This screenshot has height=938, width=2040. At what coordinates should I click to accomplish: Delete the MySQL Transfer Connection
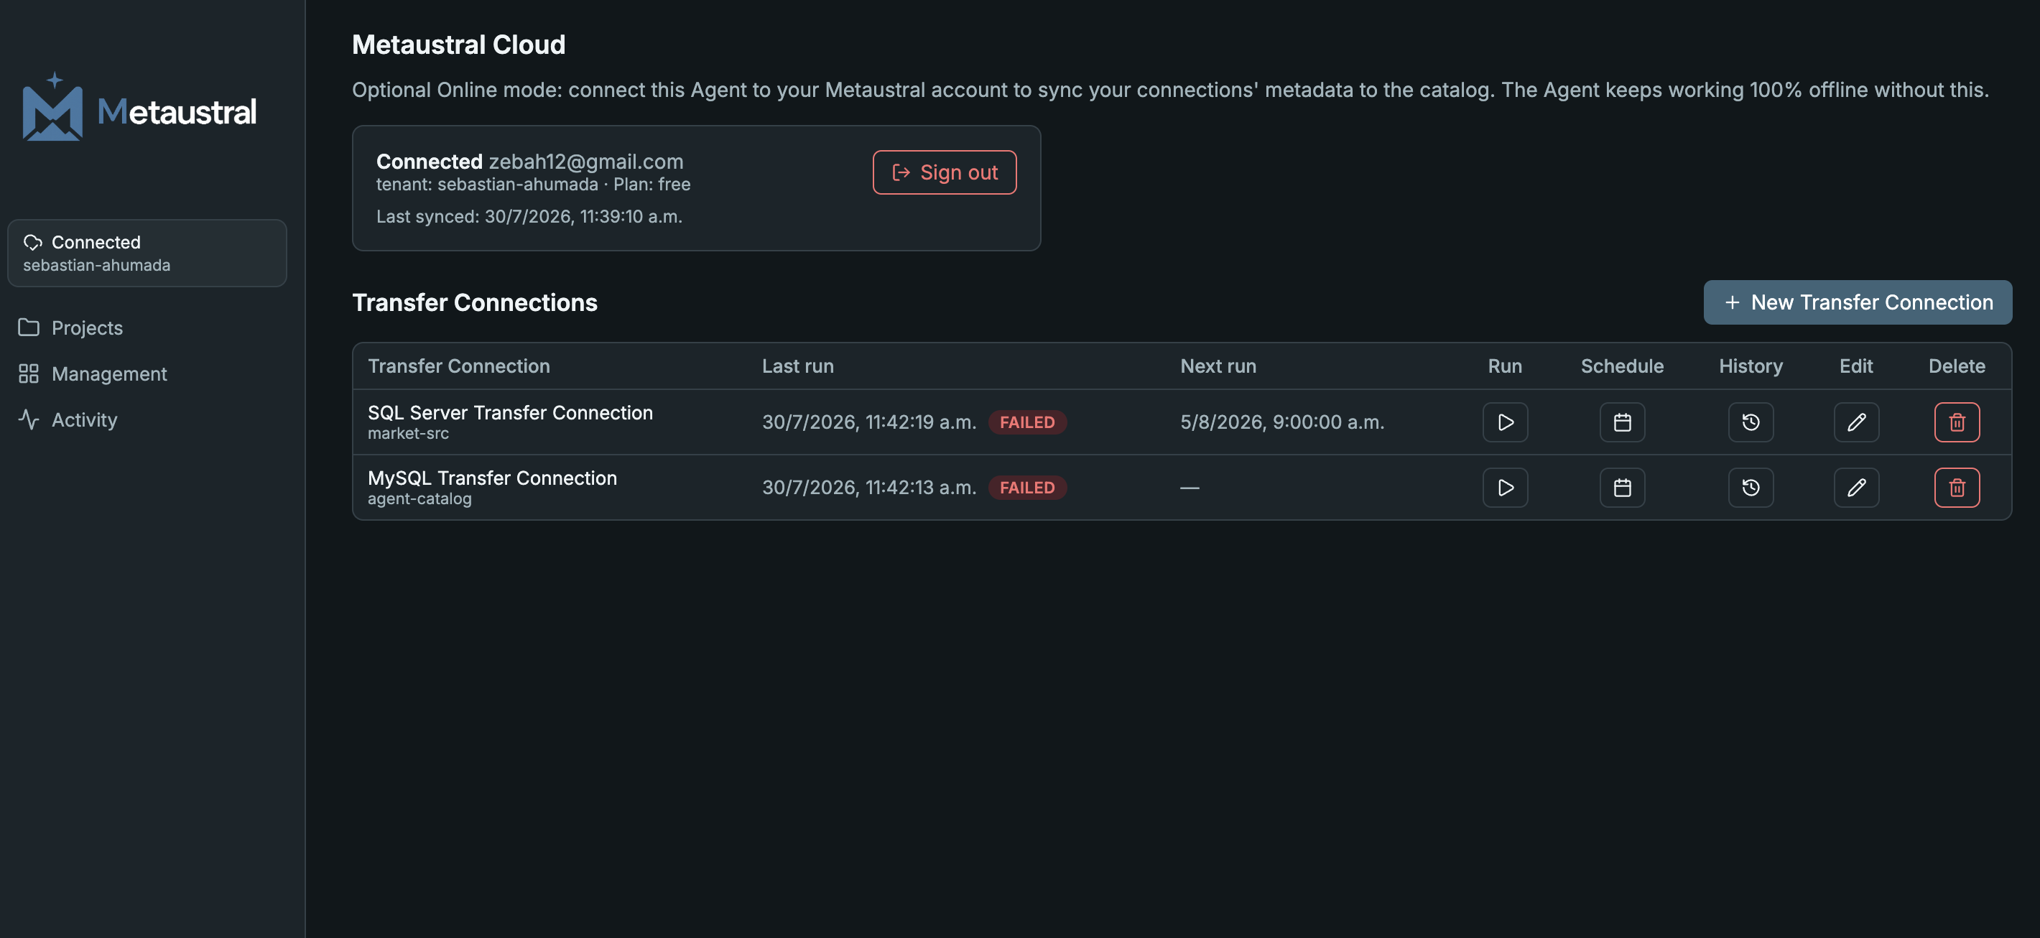coord(1957,488)
